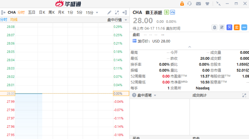Click the 27.95 price axis label
The width and height of the screenshot is (249, 139).
coord(11,135)
